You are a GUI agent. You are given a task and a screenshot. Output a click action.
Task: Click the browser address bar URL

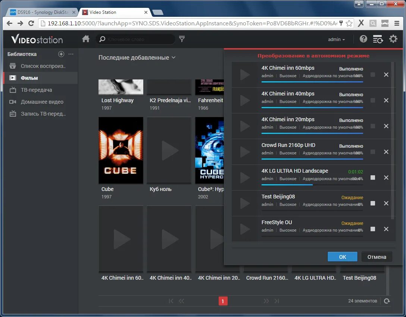(x=192, y=23)
